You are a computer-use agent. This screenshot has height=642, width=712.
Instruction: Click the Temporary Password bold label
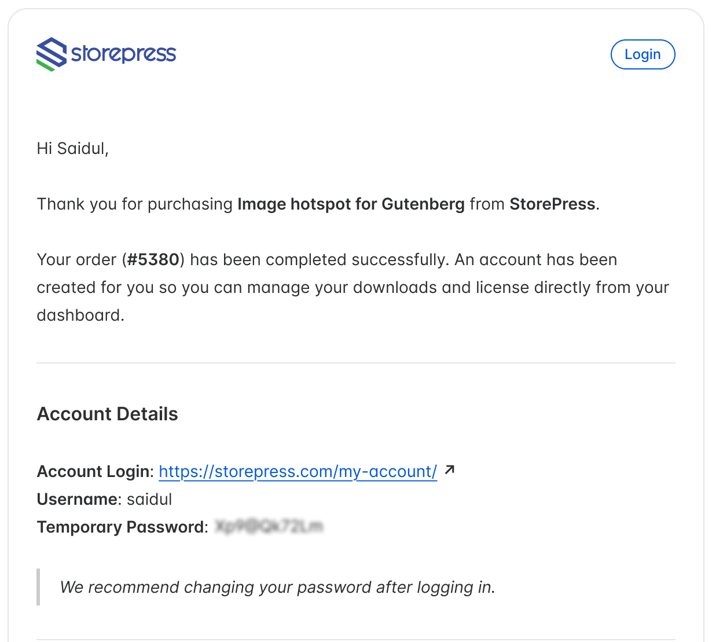122,527
